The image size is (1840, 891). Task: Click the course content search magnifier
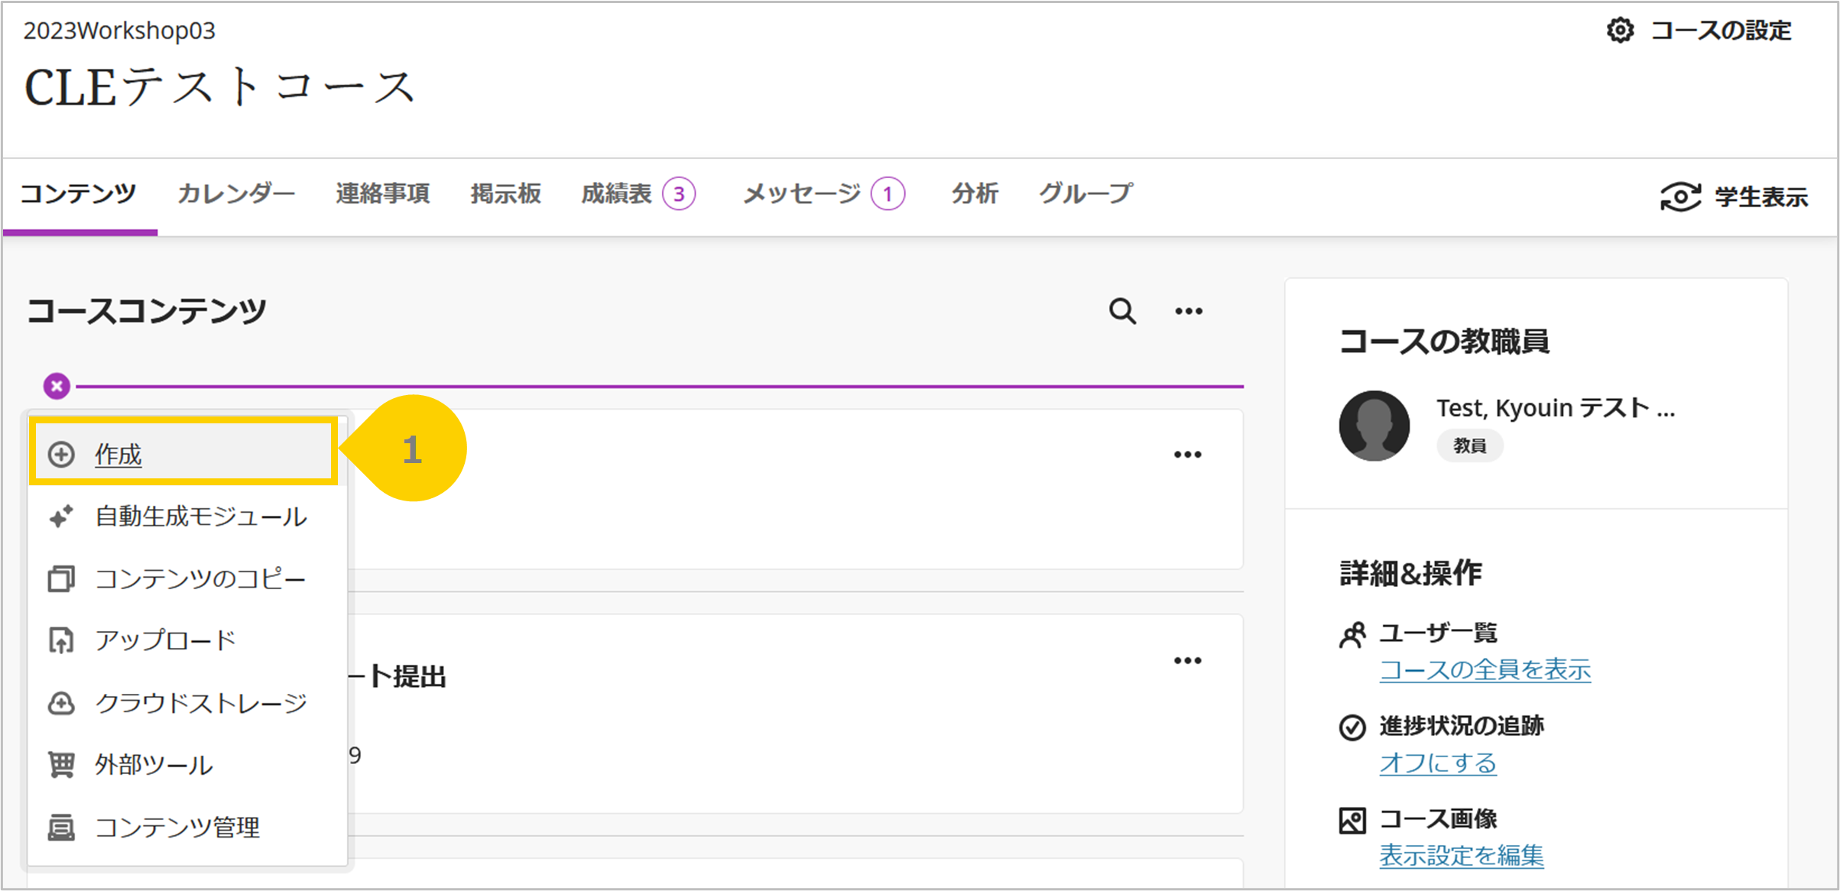click(x=1122, y=311)
